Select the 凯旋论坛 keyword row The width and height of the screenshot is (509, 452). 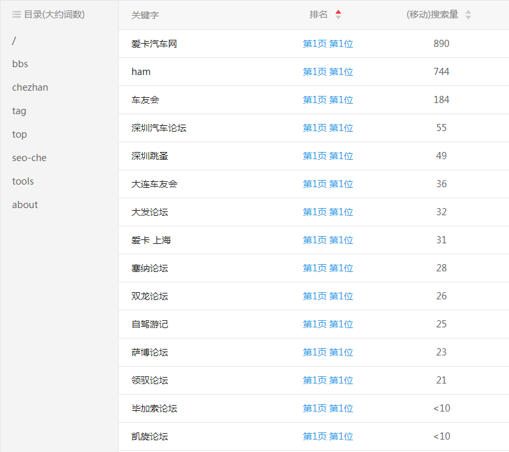pyautogui.click(x=149, y=436)
